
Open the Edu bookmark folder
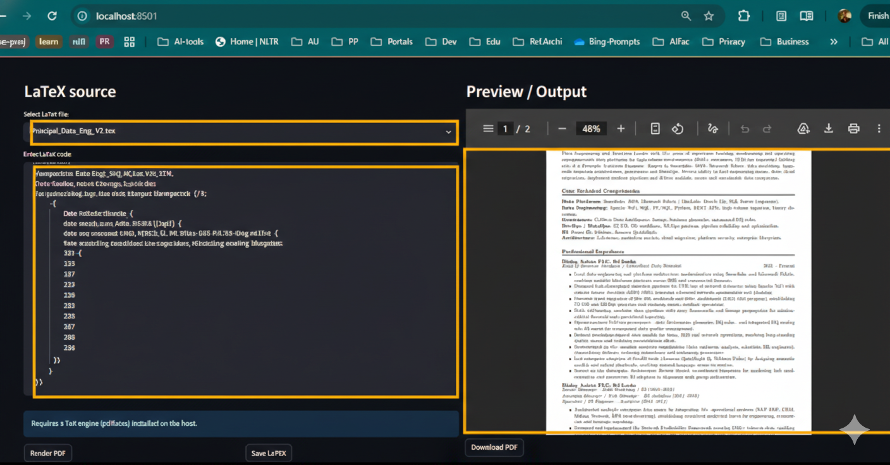(485, 42)
